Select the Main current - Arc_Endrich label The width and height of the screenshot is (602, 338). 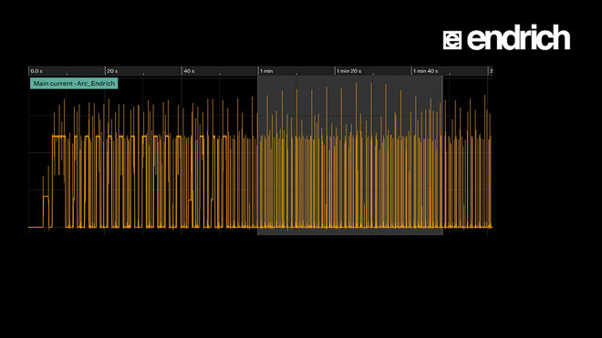tap(74, 83)
